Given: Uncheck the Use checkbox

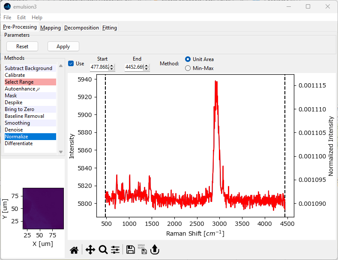Looking at the screenshot, I should 71,64.
